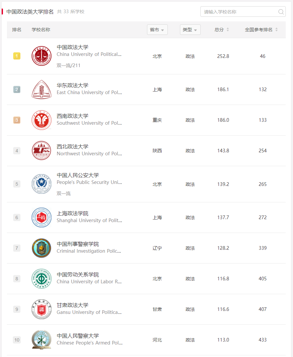Open 中国政法大学 school link
Viewport: 293px width, 357px height.
(73, 47)
